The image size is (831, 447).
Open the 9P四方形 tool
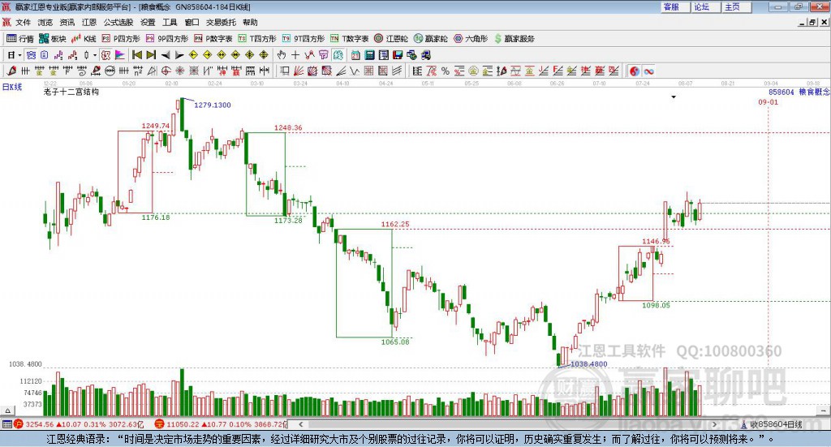click(167, 39)
